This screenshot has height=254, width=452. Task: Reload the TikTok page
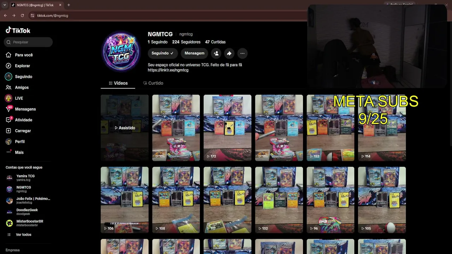point(22,16)
